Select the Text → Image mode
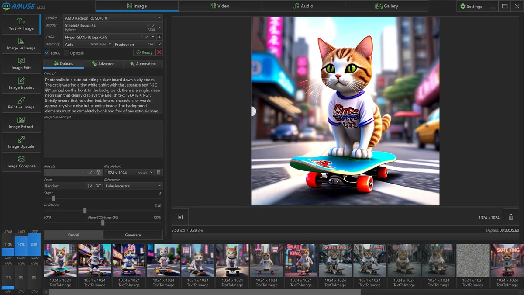Viewport: 524px width, 295px height. click(21, 24)
